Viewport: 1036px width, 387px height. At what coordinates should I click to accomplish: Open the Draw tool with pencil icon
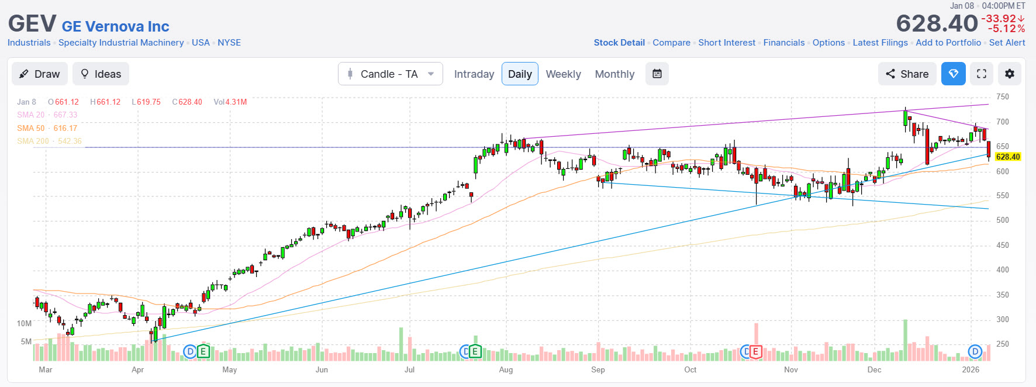click(40, 74)
